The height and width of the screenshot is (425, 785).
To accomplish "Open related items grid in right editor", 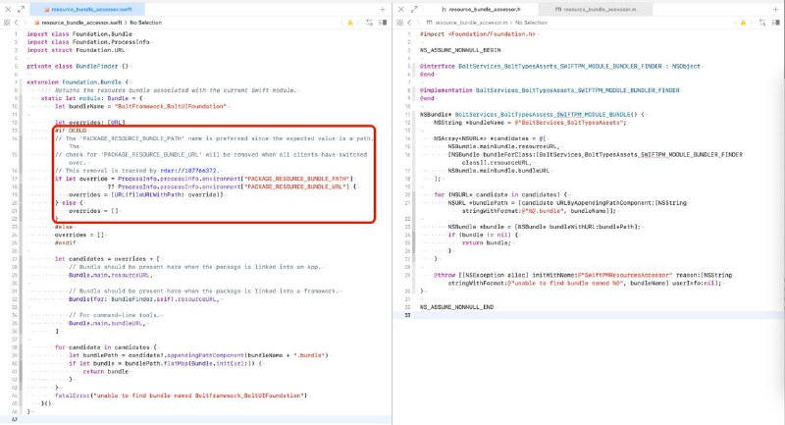I will coord(401,21).
